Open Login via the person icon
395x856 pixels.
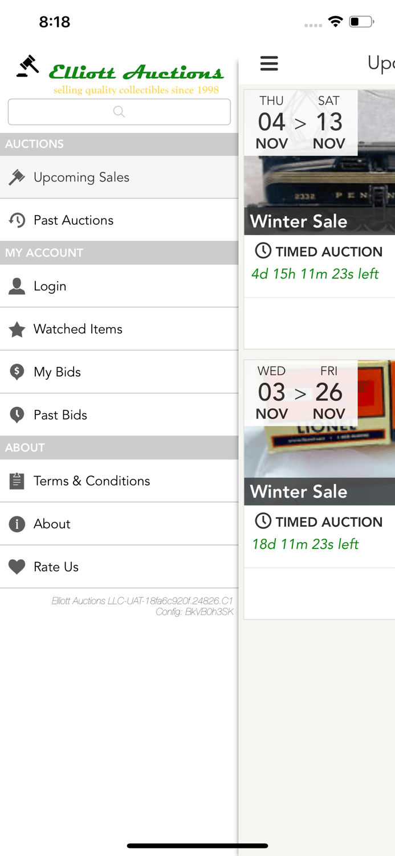point(17,286)
